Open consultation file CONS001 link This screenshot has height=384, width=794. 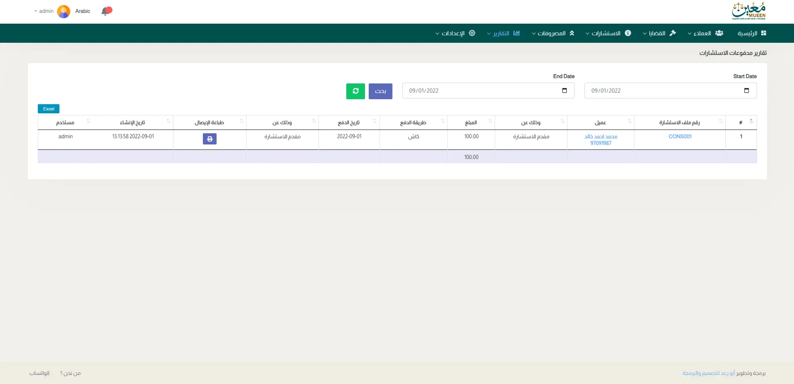point(680,137)
